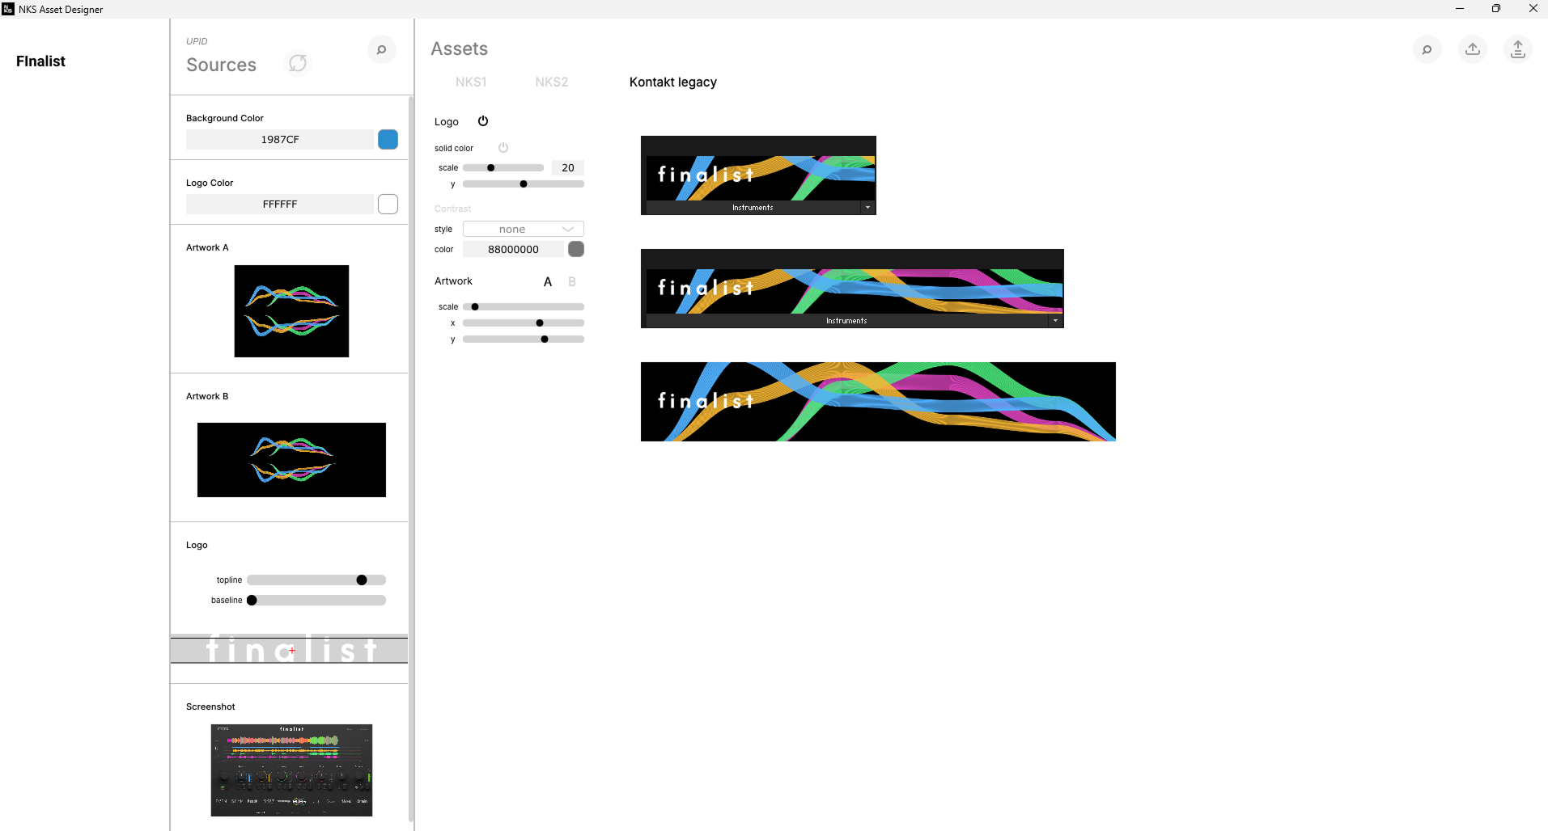Open the Contrast style dropdown
The height and width of the screenshot is (831, 1548).
523,230
